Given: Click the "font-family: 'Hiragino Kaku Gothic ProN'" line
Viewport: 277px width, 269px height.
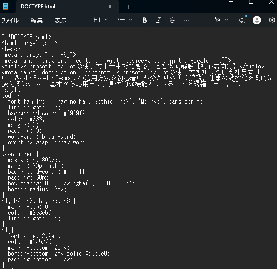Looking at the screenshot, I should tap(105, 101).
